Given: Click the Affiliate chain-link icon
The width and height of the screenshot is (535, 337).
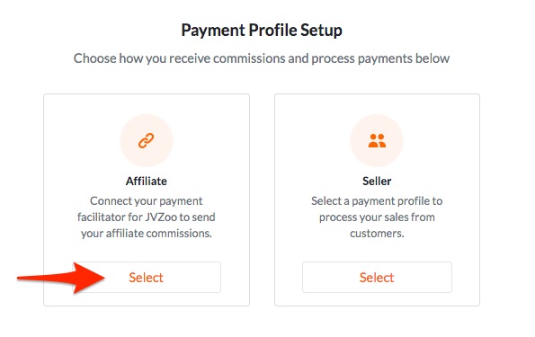Looking at the screenshot, I should (x=146, y=140).
